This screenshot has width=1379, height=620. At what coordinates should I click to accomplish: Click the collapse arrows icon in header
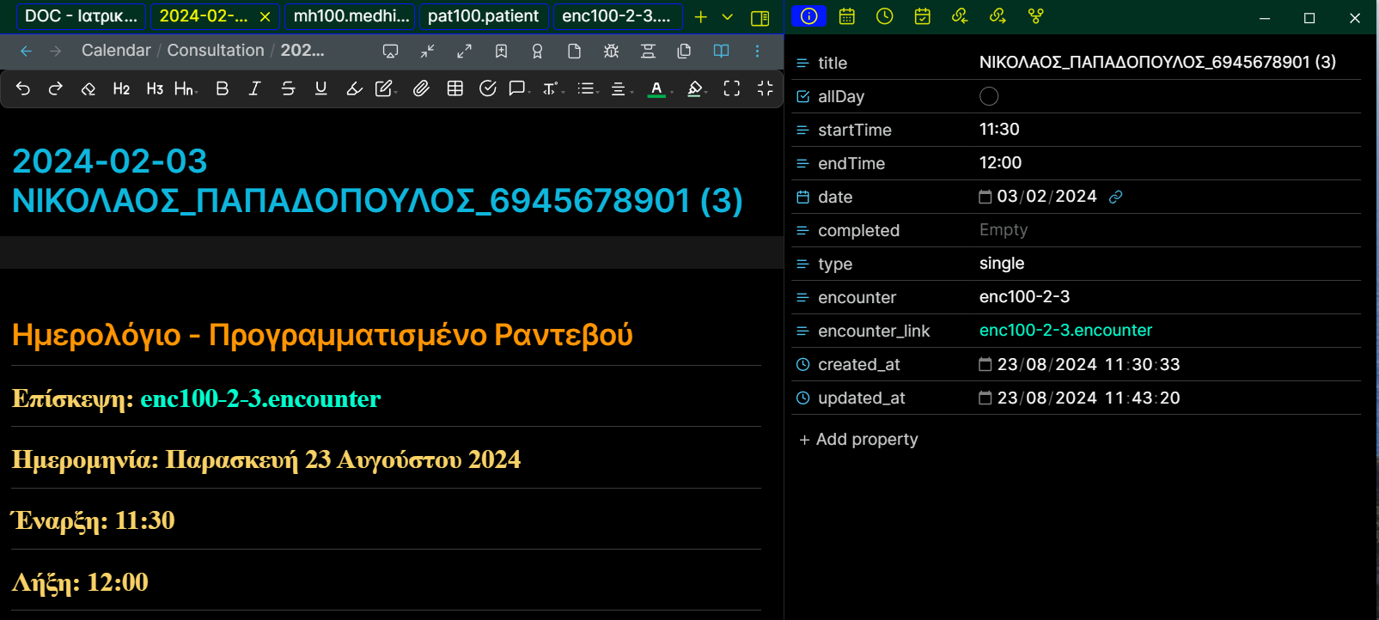[x=427, y=52]
